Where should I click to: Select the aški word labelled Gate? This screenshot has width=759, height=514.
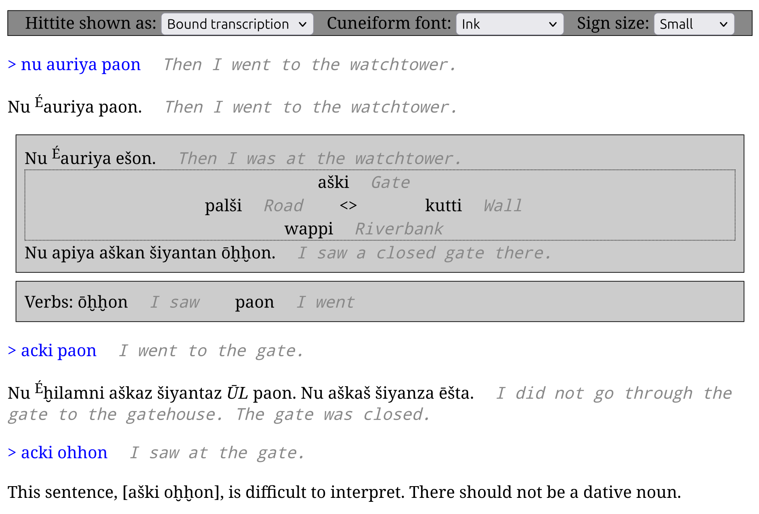point(333,182)
